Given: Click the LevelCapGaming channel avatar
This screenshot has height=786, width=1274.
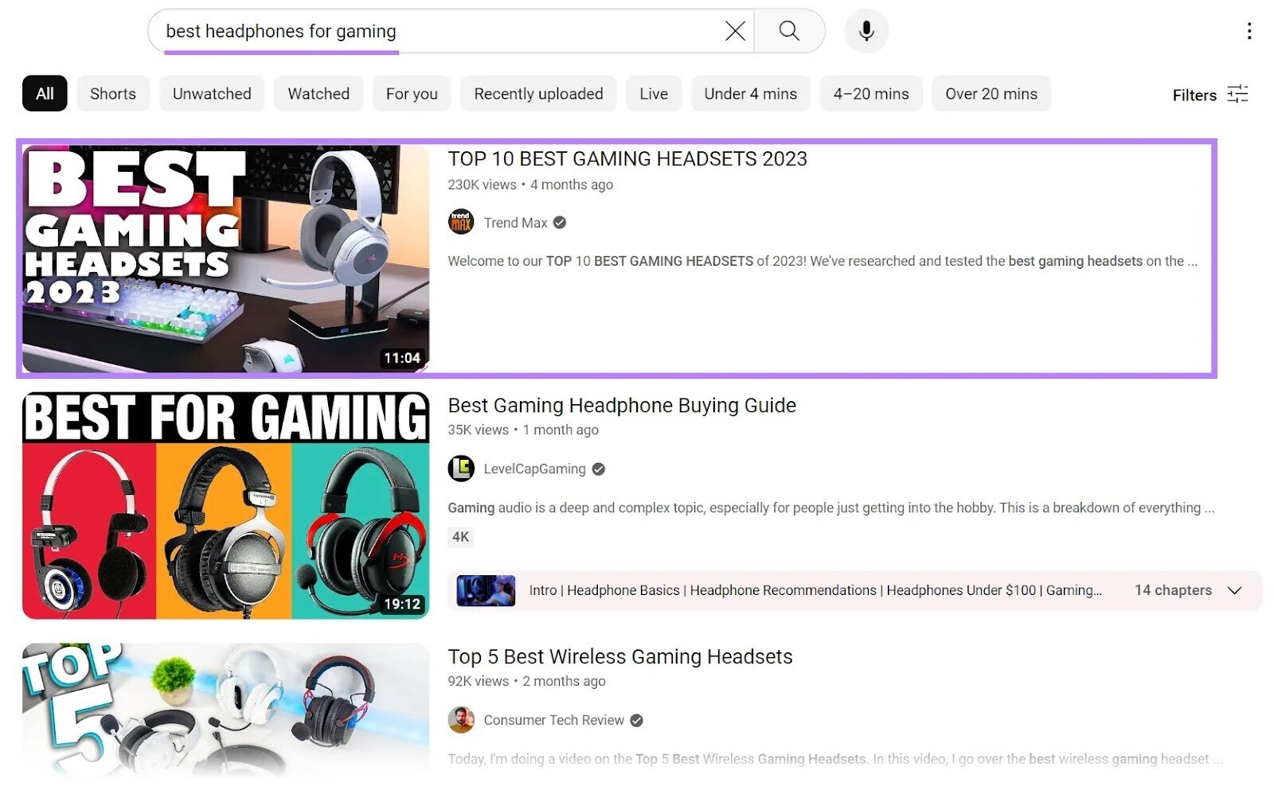Looking at the screenshot, I should [x=460, y=469].
